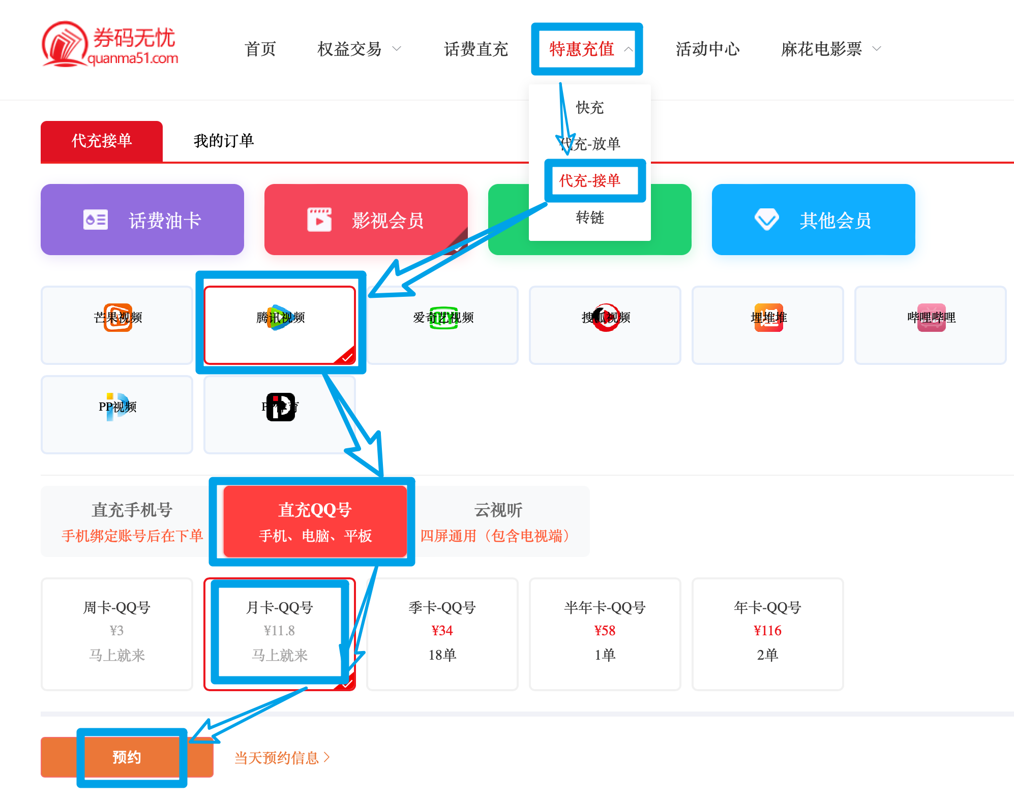This screenshot has width=1014, height=804.
Task: Click the 其他会员 diamond icon
Action: point(767,220)
